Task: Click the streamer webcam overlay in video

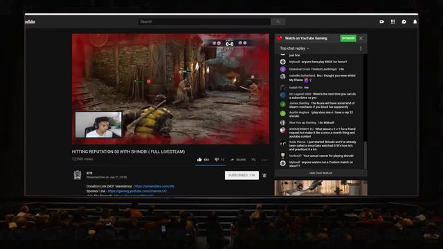Action: pos(98,124)
